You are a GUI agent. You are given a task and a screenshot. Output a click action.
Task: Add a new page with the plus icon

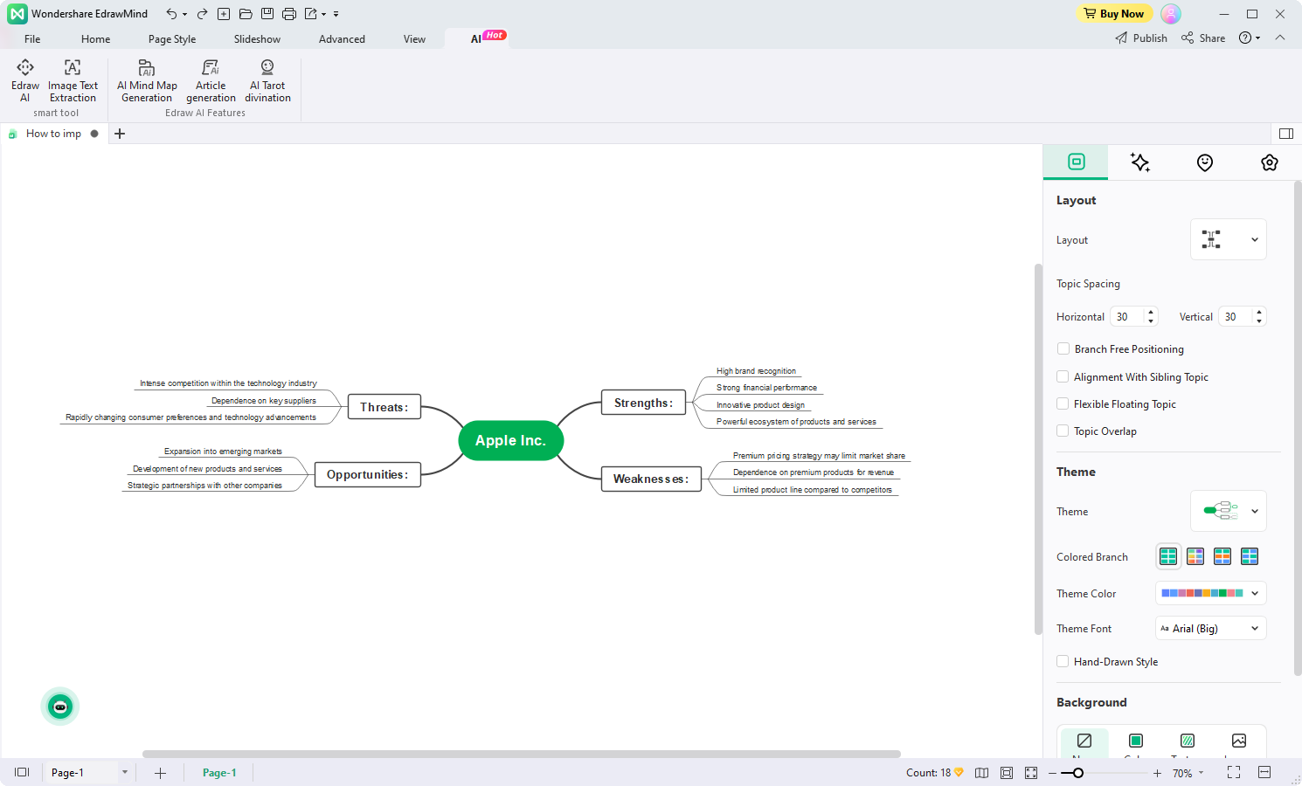pyautogui.click(x=160, y=773)
